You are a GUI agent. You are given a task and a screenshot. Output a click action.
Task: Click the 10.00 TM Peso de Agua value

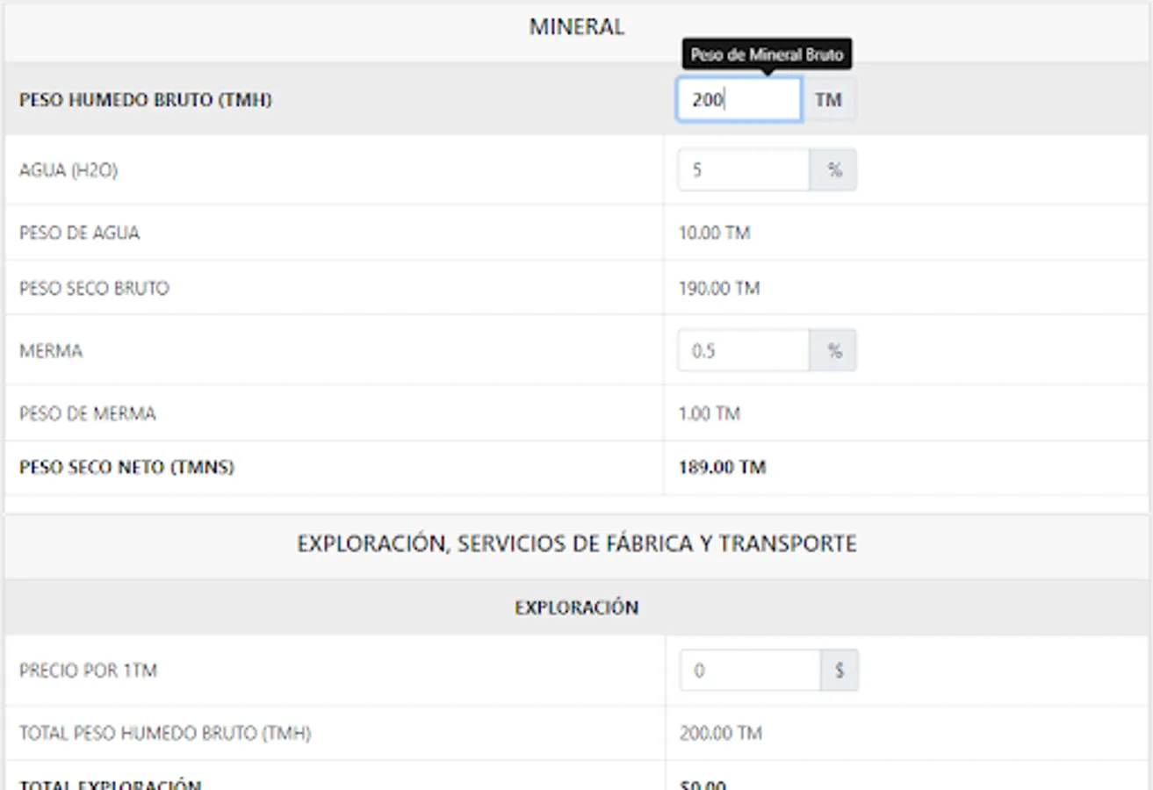714,233
